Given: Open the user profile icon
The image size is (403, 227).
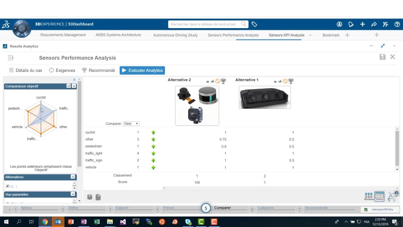Looking at the screenshot, I should [x=339, y=24].
